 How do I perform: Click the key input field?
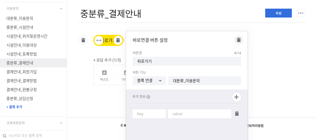pos(149,114)
